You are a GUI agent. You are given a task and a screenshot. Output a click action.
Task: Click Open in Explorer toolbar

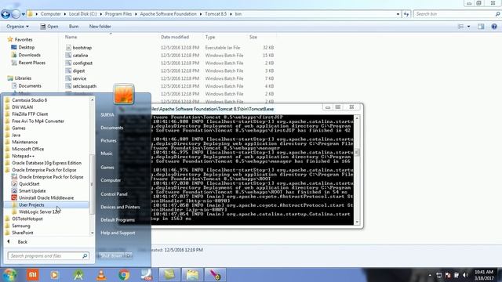49,27
